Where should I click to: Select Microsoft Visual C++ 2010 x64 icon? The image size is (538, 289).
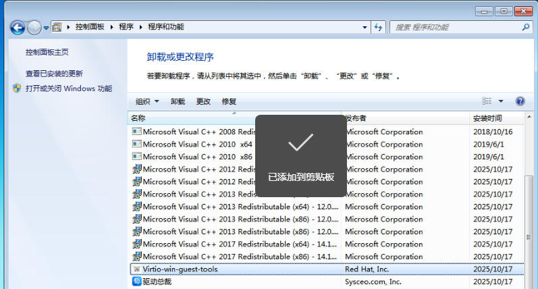[136, 144]
